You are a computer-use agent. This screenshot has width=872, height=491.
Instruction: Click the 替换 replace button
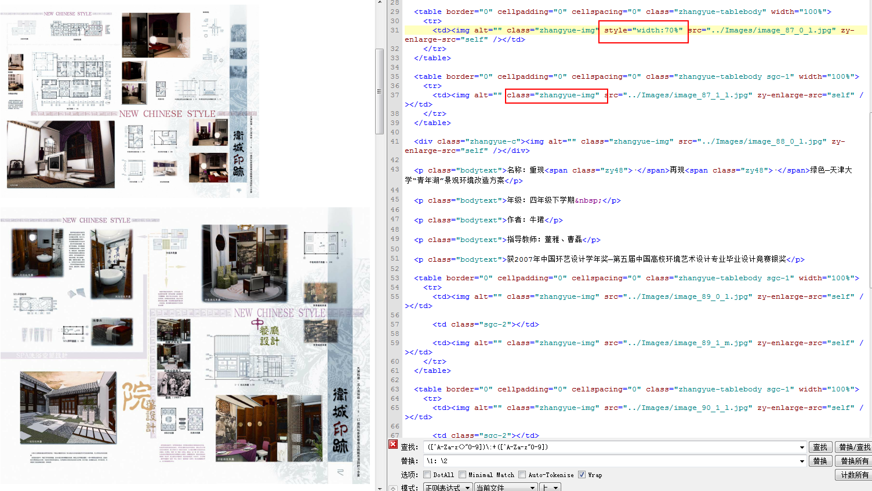(x=820, y=461)
